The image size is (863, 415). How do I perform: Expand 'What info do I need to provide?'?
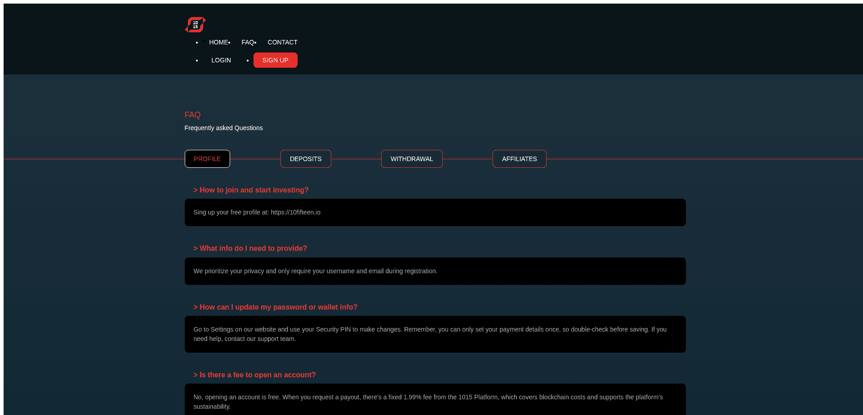pos(250,248)
